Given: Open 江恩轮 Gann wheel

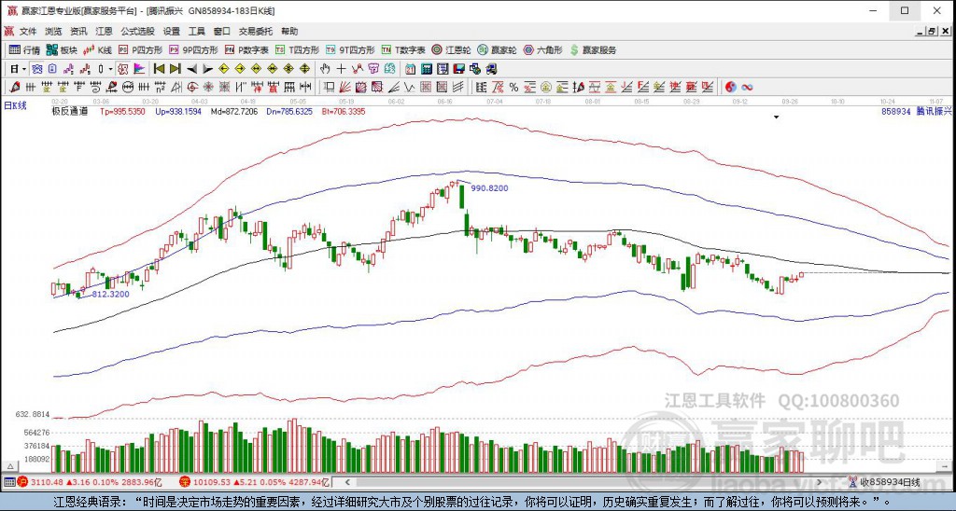Looking at the screenshot, I should tap(451, 50).
